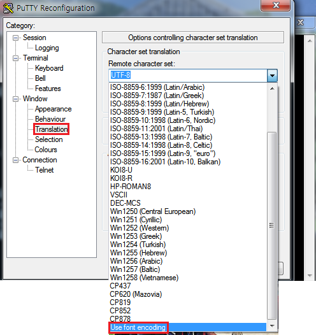The height and width of the screenshot is (335, 316).
Task: Select the Window category
Action: point(35,99)
